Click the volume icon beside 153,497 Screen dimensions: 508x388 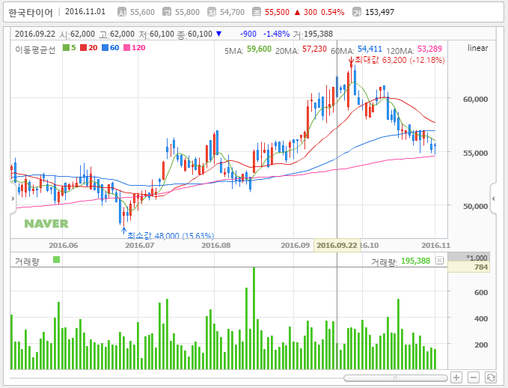(x=357, y=12)
